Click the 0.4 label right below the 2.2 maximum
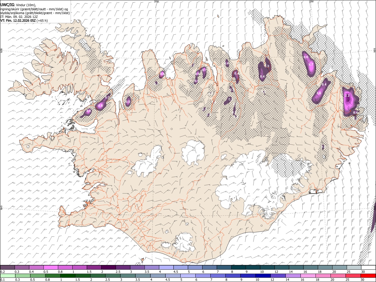This screenshot has width=376, height=282. (x=355, y=113)
